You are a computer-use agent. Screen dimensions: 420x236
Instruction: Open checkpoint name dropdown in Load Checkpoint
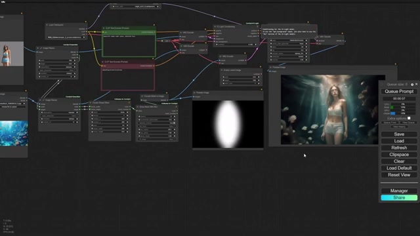[66, 37]
